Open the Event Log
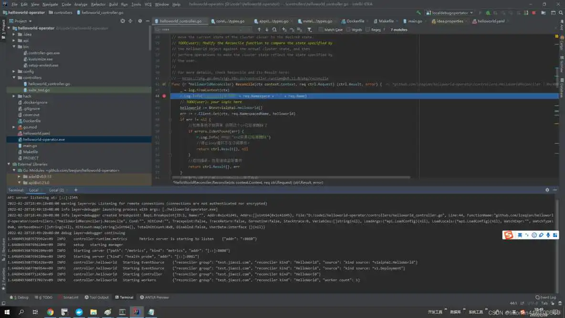Screen dimensions: 565x318 coord(546,297)
